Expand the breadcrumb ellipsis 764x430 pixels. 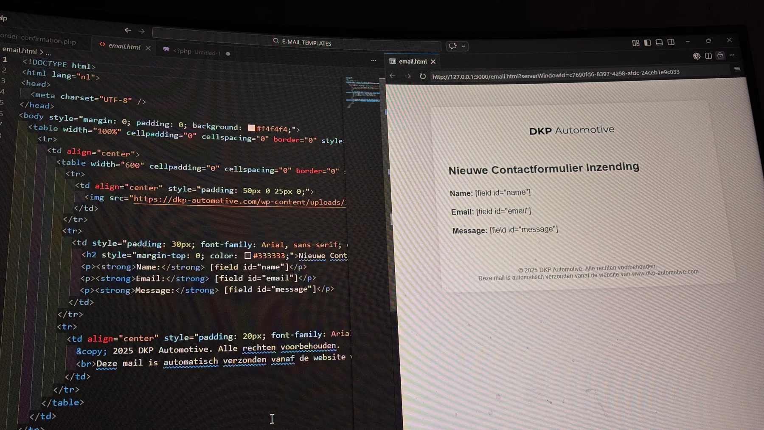(x=48, y=53)
